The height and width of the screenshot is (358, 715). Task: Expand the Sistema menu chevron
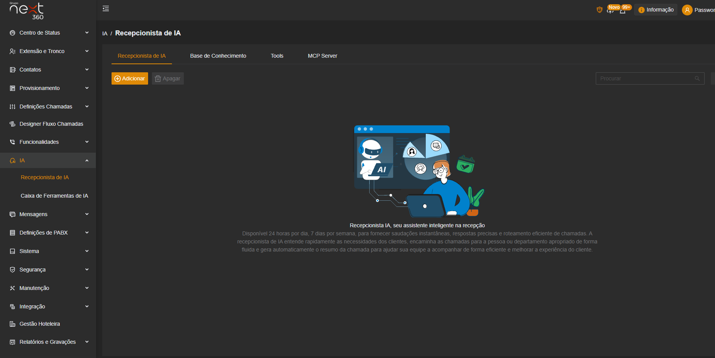tap(87, 251)
